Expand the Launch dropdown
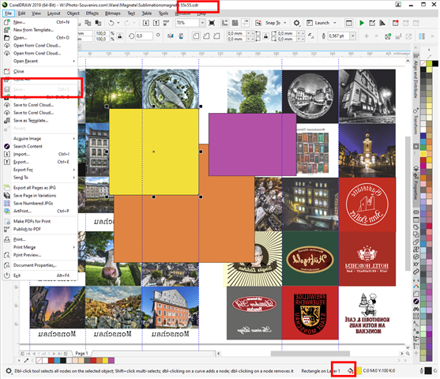440x379 pixels. coord(335,23)
